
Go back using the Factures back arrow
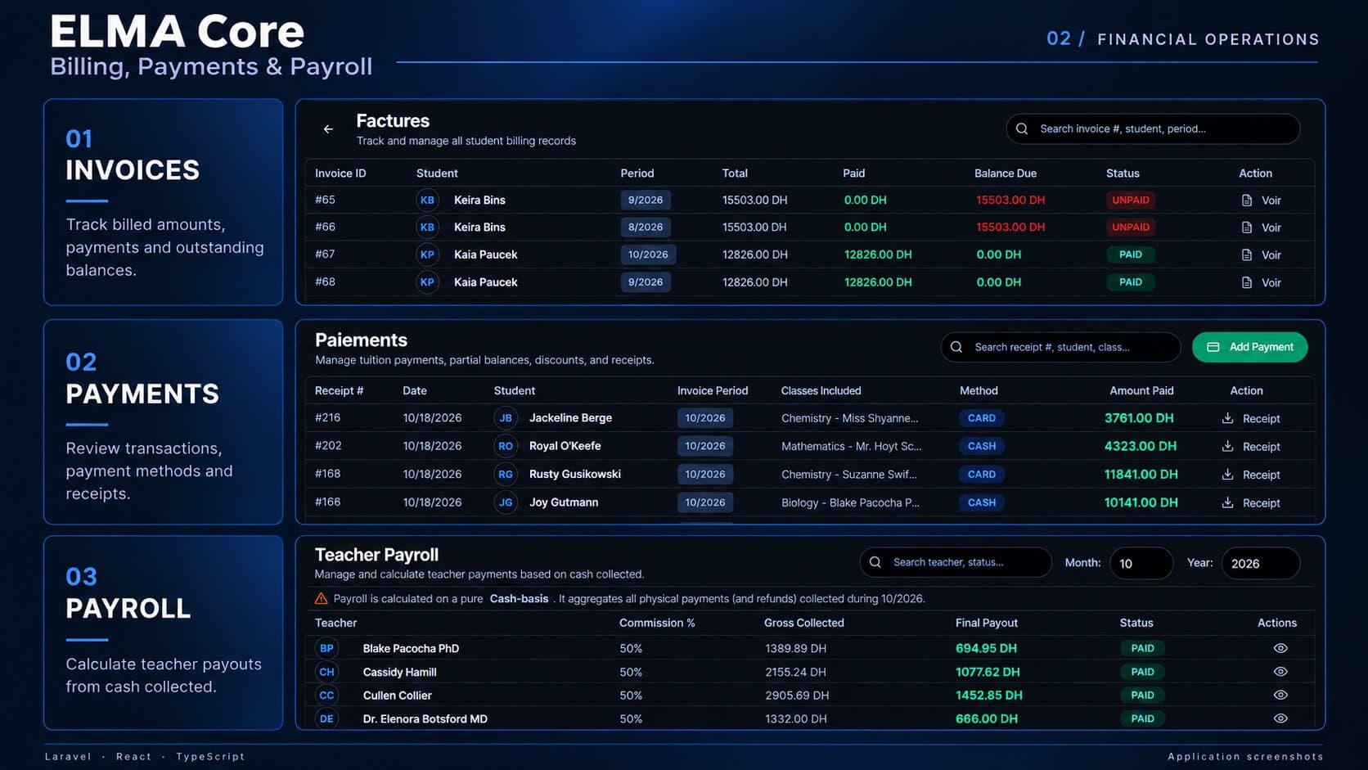328,129
